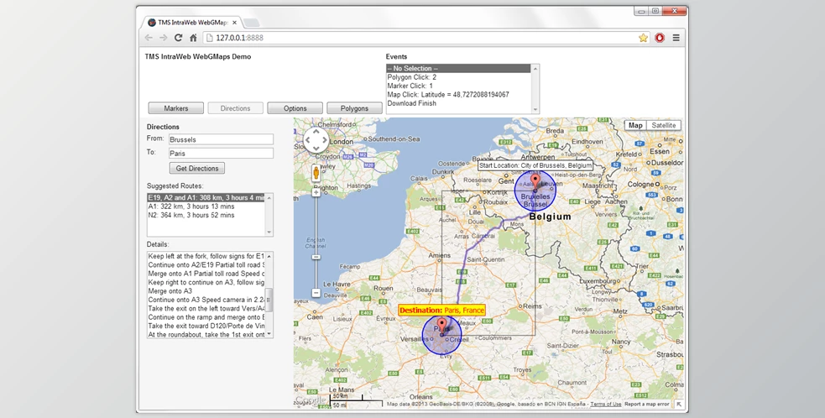
Task: Select 'Keep left at the fork' detail line
Action: (206, 256)
